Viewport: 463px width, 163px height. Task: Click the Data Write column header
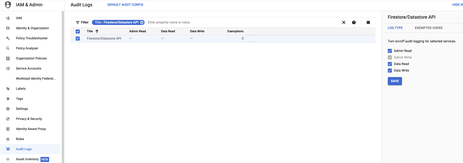click(x=197, y=31)
